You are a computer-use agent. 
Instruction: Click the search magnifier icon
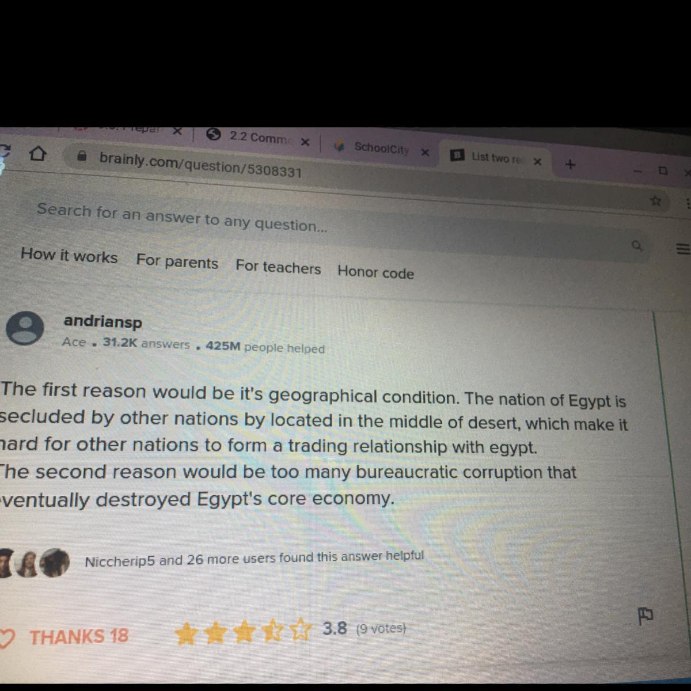click(637, 246)
